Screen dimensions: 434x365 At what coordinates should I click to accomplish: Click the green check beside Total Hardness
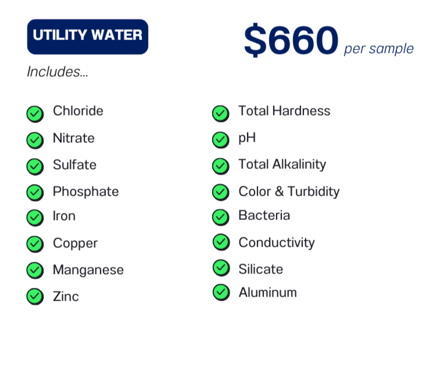pos(221,114)
